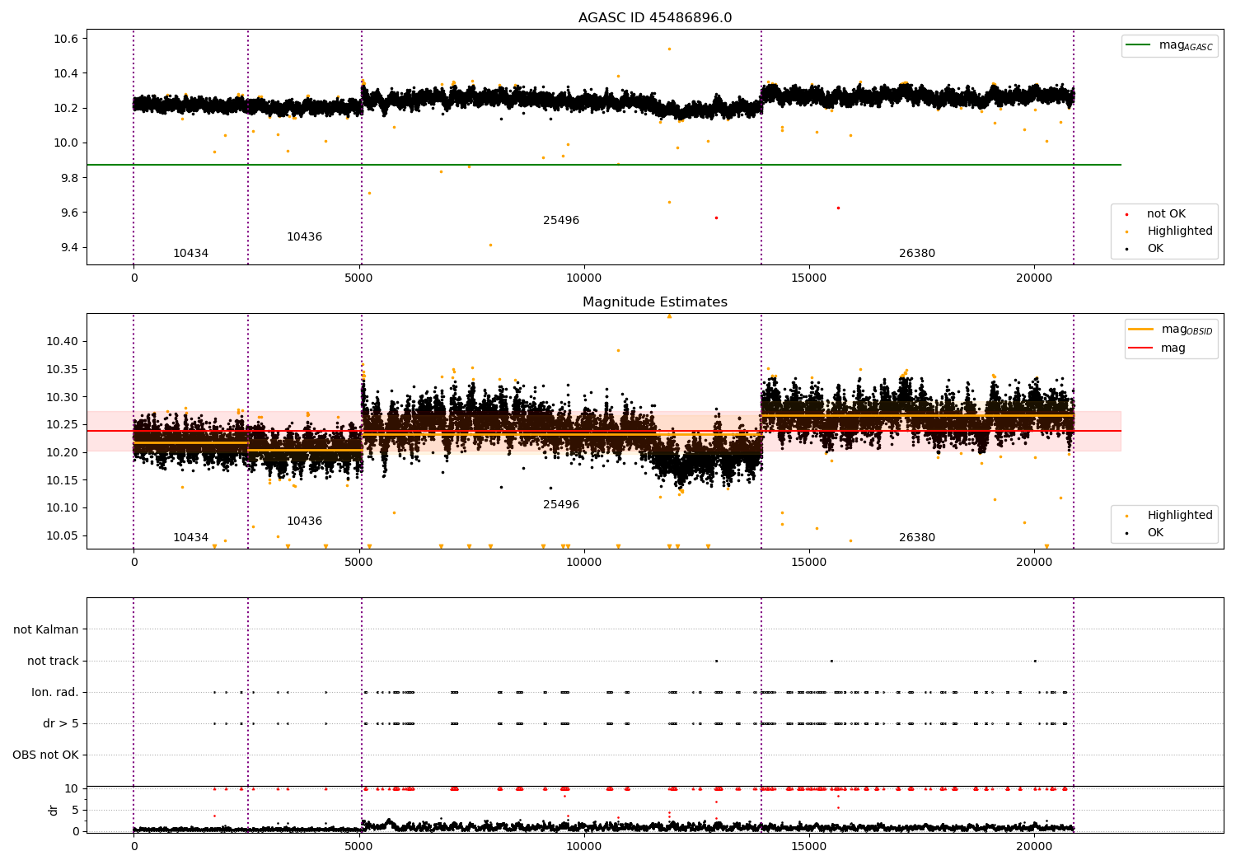Click y-tick "10.25" on middle plot
Screen dimensions: 1236x865
tap(63, 425)
